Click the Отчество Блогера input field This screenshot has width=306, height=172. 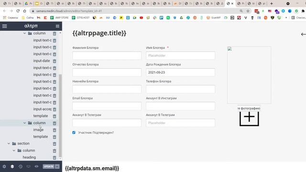pyautogui.click(x=107, y=72)
